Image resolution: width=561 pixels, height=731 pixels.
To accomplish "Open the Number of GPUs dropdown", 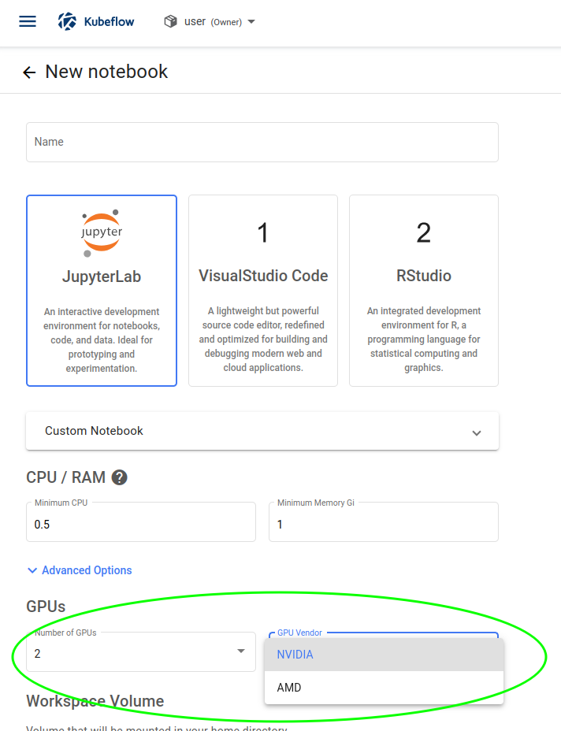I will tap(140, 652).
